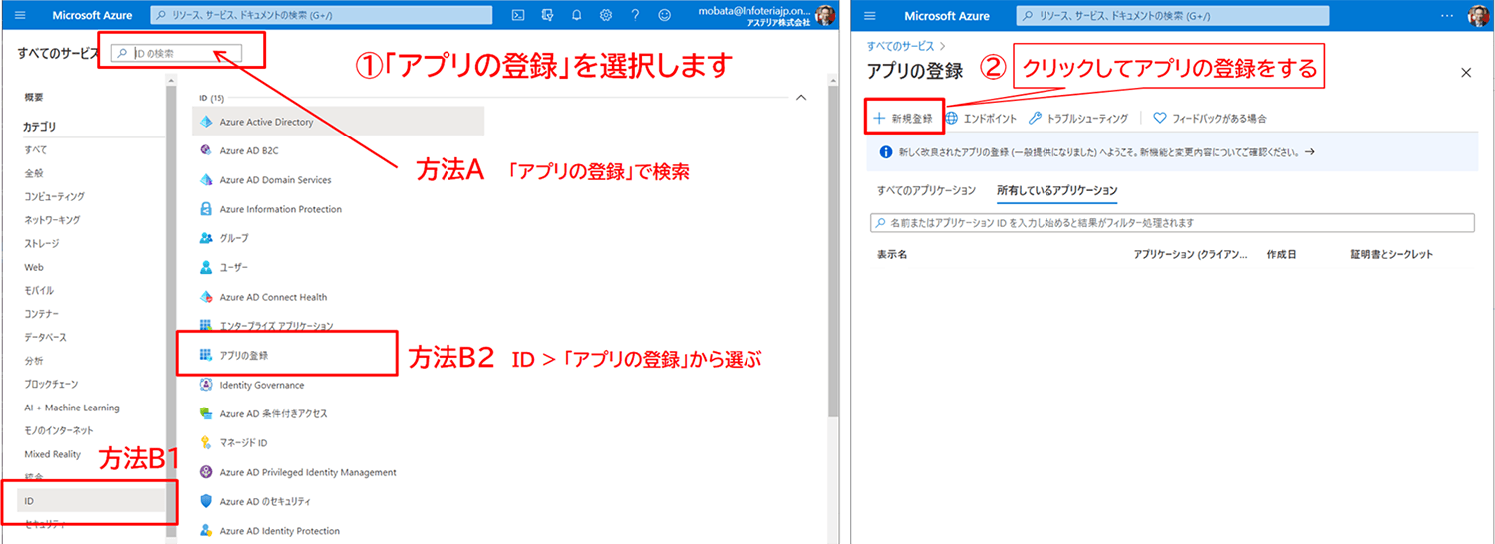Viewport: 1495px width, 544px height.
Task: Select the モバイル category
Action: pyautogui.click(x=39, y=290)
